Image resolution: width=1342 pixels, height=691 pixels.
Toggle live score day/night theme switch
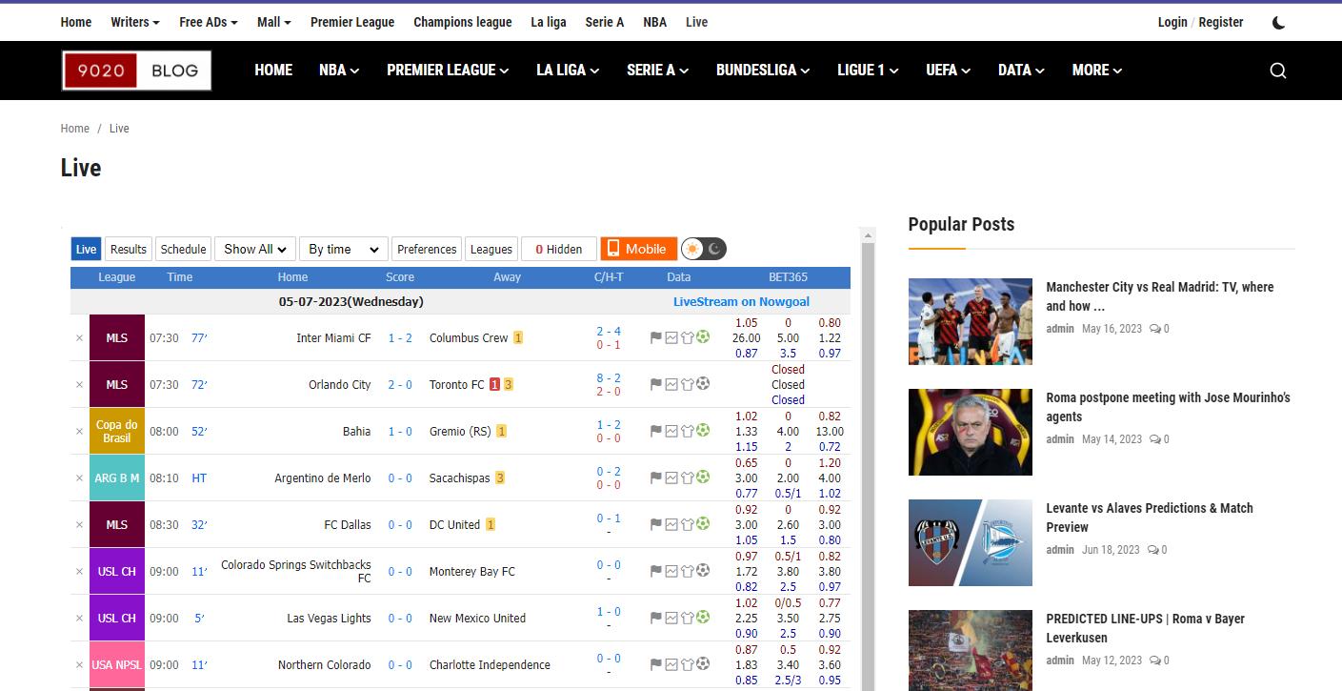704,249
